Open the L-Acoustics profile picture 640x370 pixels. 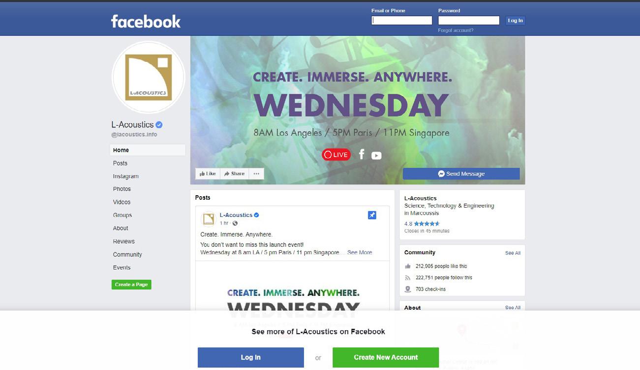pyautogui.click(x=149, y=78)
